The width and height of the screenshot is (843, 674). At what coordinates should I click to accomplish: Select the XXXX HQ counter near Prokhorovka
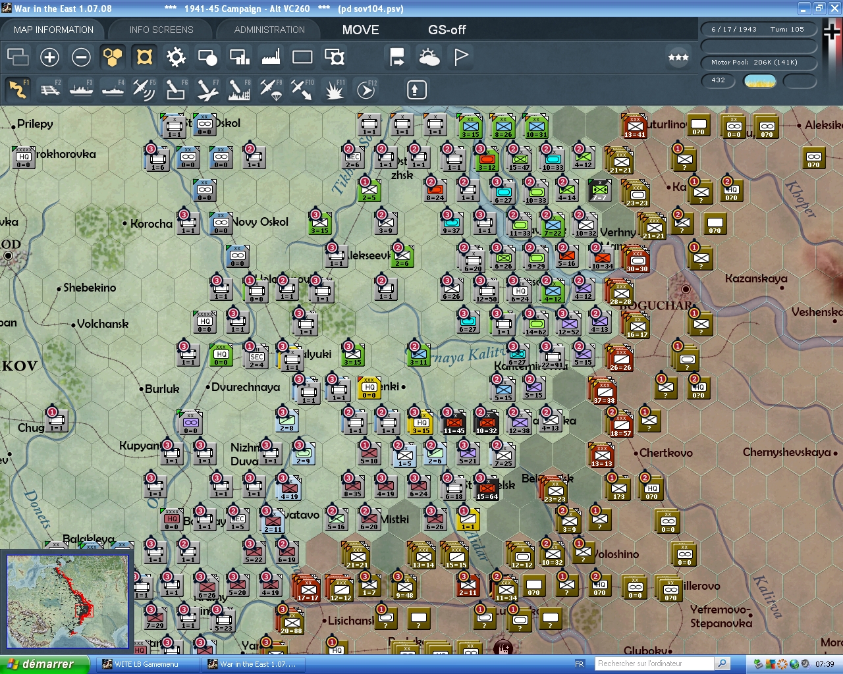(24, 158)
